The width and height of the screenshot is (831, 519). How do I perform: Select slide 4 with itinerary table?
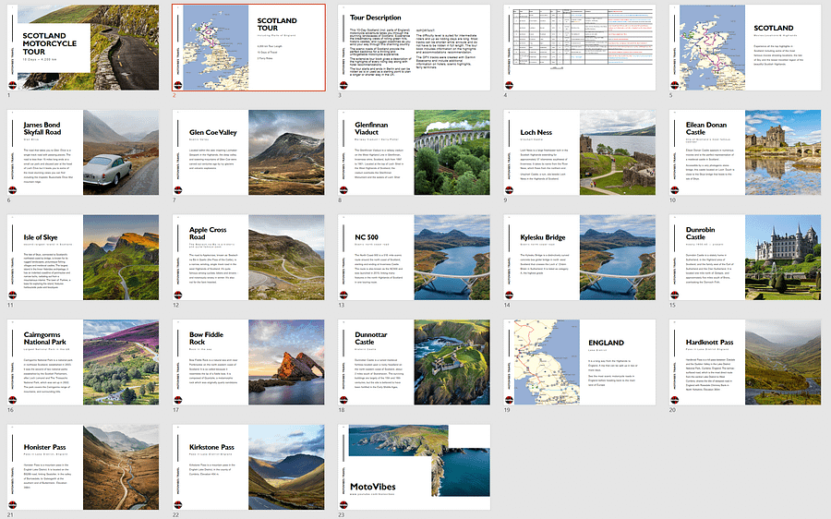(579, 48)
